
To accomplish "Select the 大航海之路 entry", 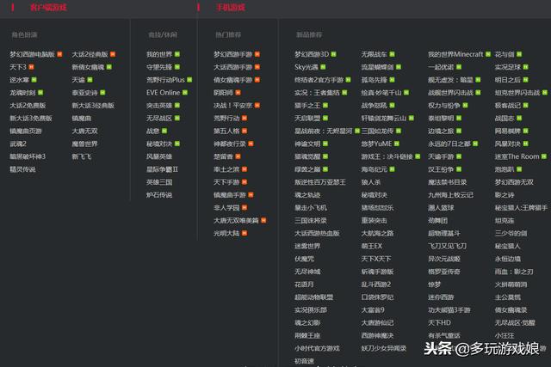I will (377, 233).
